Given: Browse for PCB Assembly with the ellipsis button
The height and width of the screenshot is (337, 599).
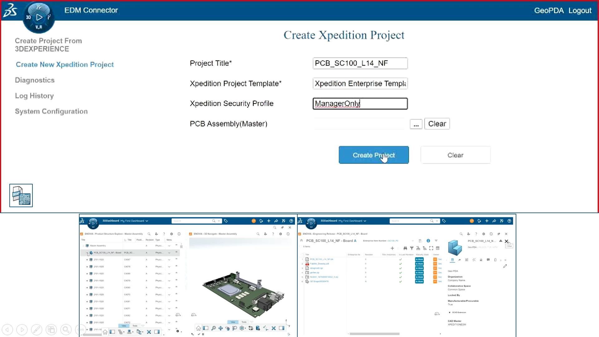Looking at the screenshot, I should pos(416,124).
